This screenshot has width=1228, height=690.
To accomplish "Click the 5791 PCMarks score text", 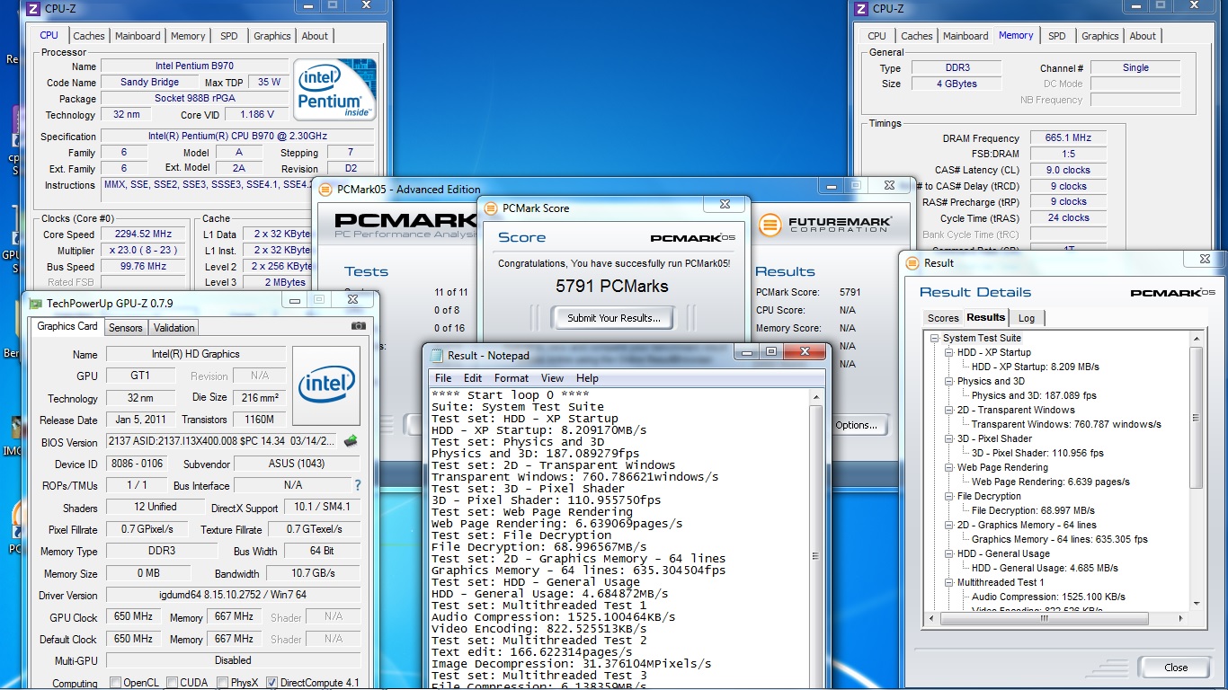I will 612,286.
